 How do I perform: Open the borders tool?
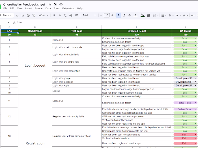(148, 15)
